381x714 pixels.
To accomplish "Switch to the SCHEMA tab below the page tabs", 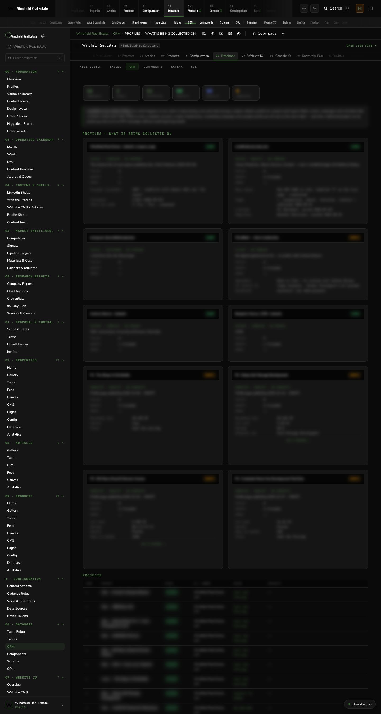I will 177,67.
